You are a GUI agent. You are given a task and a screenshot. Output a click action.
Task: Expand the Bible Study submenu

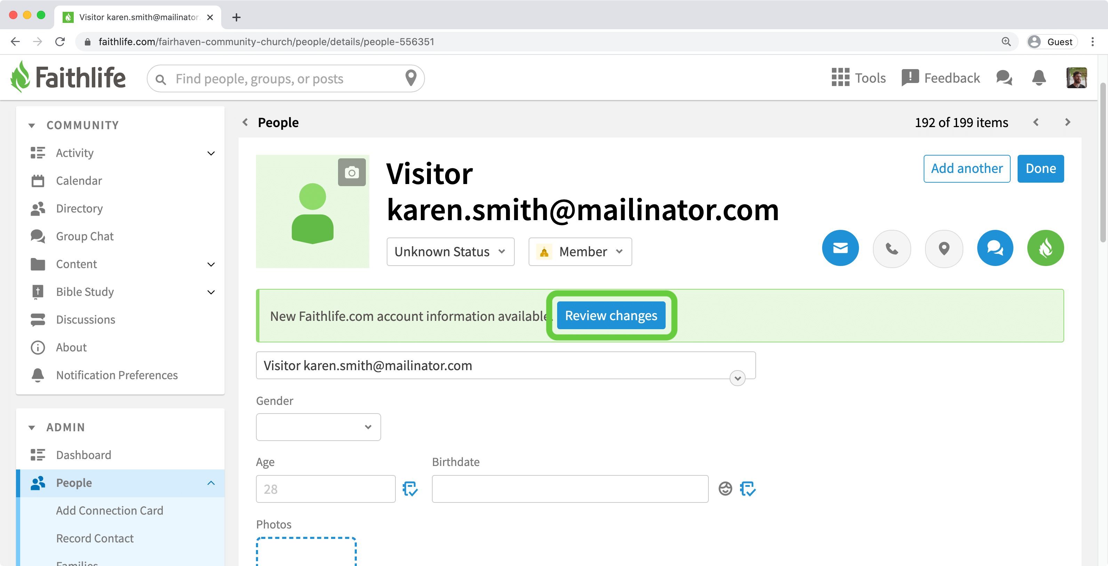211,292
